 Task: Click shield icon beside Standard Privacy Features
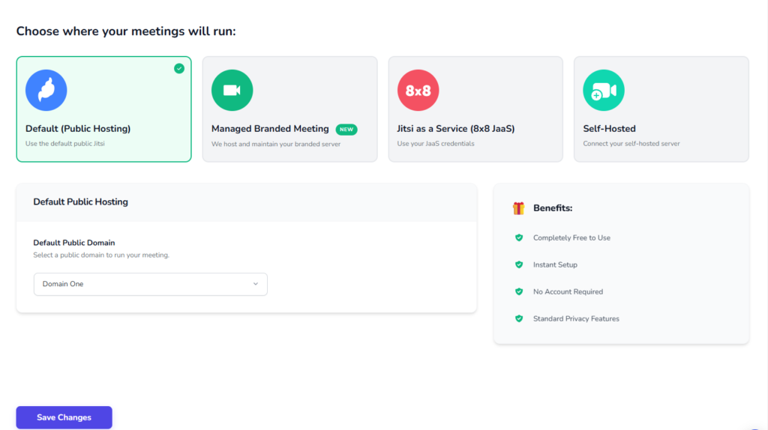pyautogui.click(x=519, y=318)
